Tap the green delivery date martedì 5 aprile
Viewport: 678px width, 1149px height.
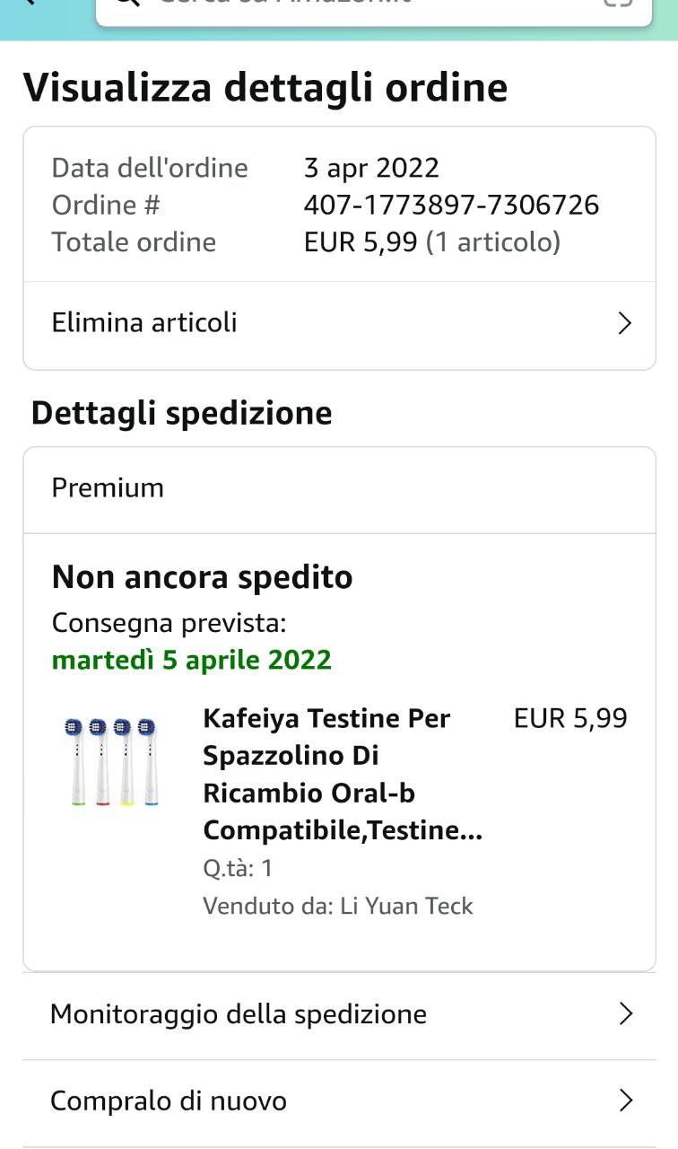pos(192,660)
